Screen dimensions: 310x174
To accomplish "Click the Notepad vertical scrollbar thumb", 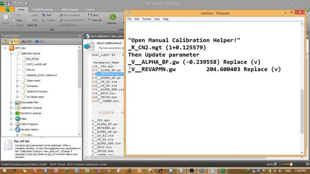I will (x=302, y=112).
